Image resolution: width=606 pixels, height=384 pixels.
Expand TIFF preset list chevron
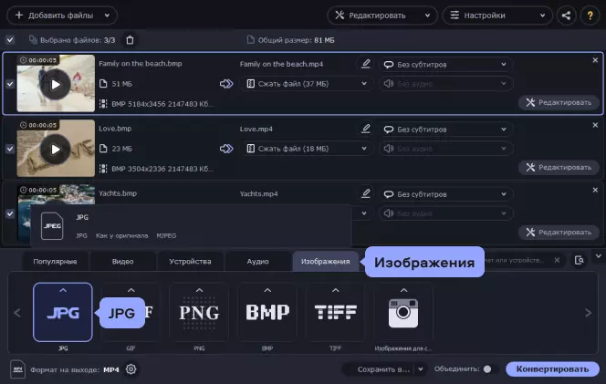coord(336,290)
